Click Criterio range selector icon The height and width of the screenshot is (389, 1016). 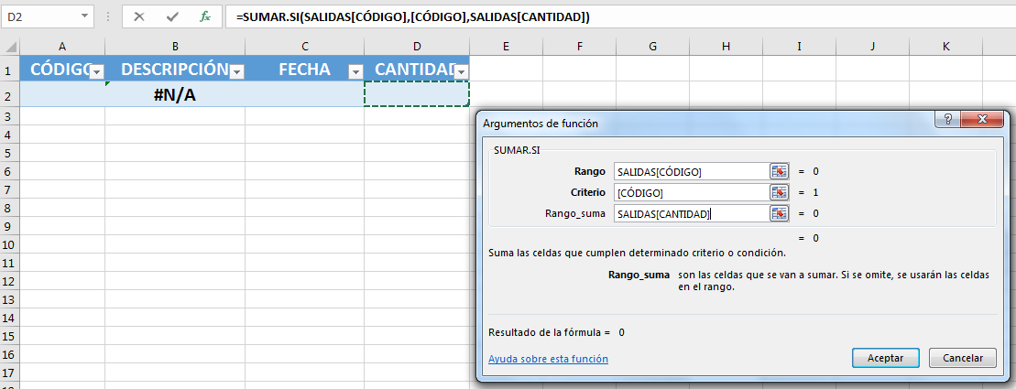pos(779,192)
